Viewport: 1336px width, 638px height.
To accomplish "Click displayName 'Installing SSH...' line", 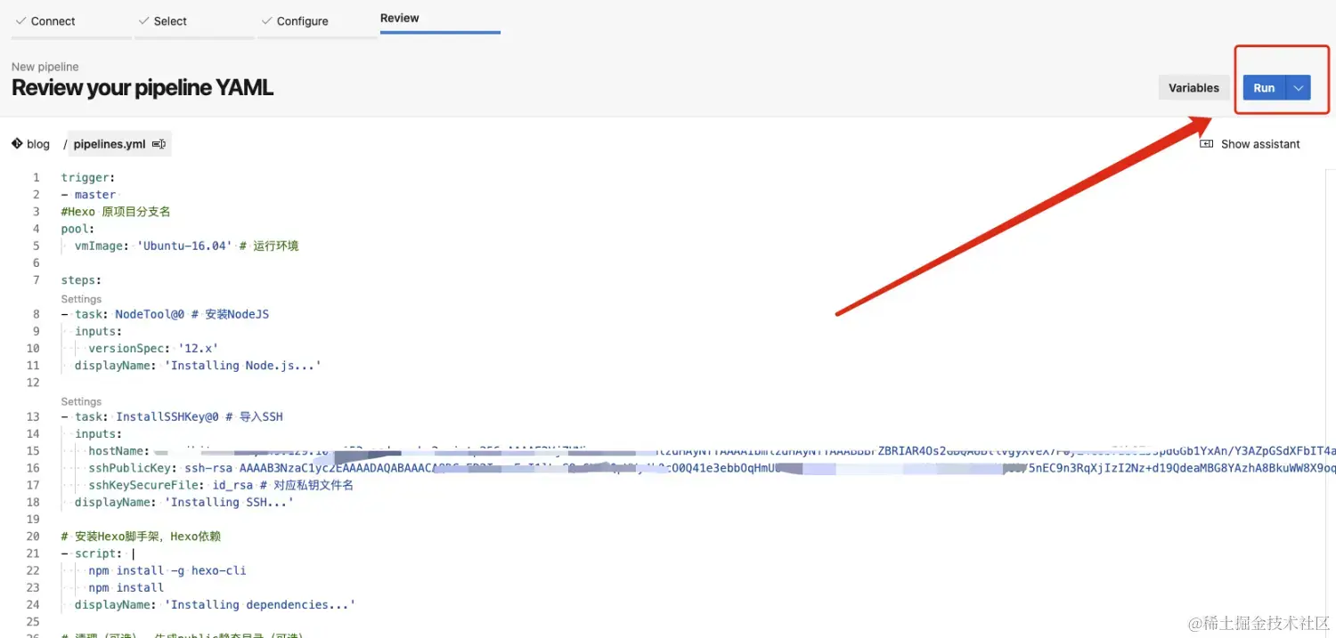I will pyautogui.click(x=184, y=502).
